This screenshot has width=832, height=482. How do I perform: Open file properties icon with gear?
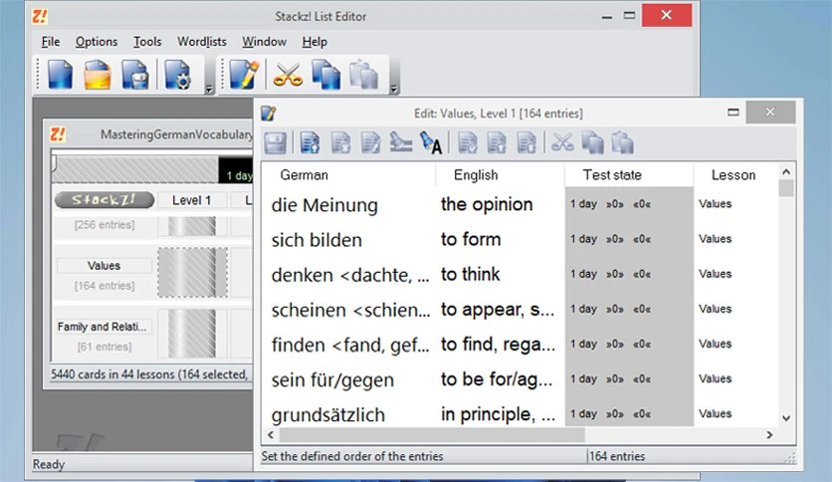click(177, 75)
